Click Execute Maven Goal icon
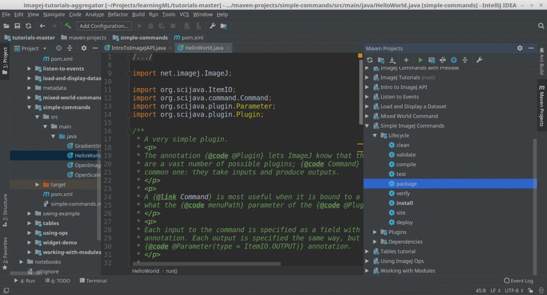The image size is (547, 295). click(432, 60)
